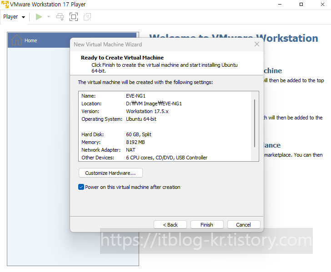
Task: Open Customize Hardware dialog
Action: point(110,173)
